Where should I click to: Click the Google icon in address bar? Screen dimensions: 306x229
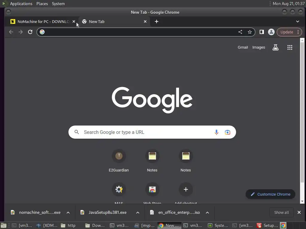click(42, 32)
